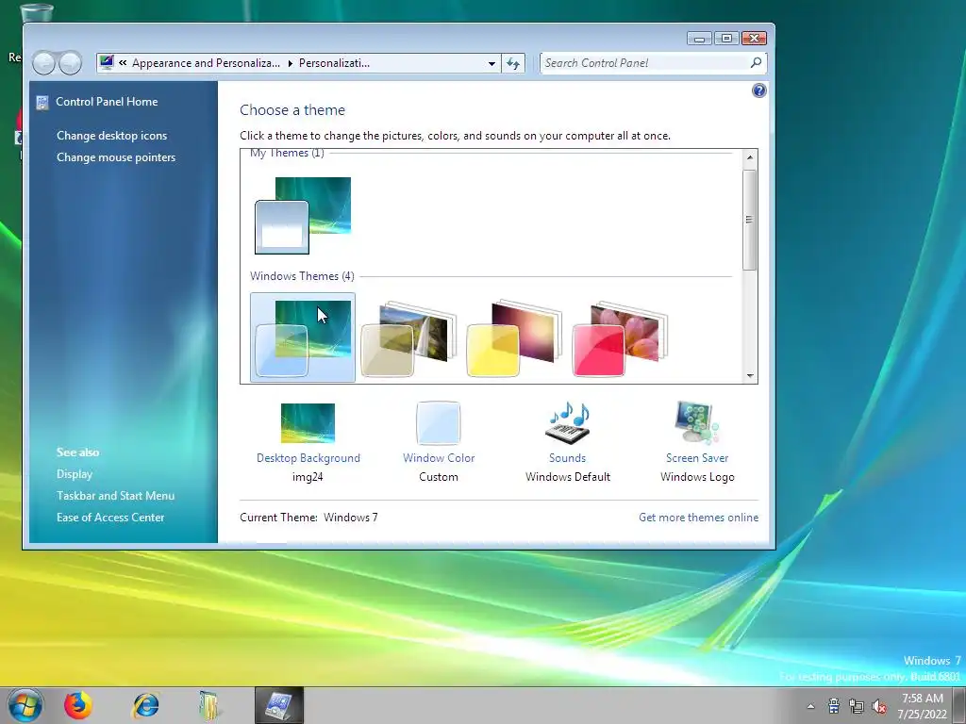966x724 pixels.
Task: Open Control Panel Home link
Action: pos(107,102)
